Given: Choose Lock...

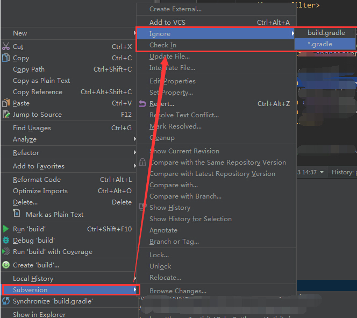Looking at the screenshot, I should pyautogui.click(x=216, y=255).
